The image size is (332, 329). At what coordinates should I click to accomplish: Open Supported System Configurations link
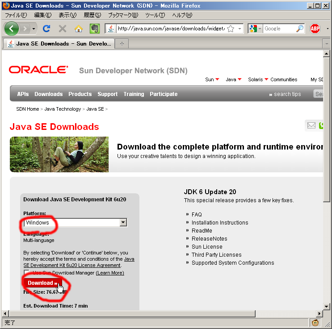[233, 263]
